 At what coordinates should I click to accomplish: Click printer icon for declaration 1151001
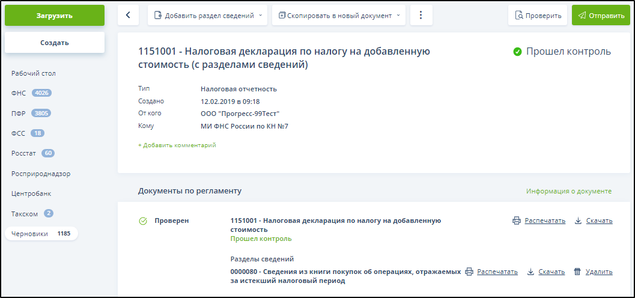coord(516,220)
